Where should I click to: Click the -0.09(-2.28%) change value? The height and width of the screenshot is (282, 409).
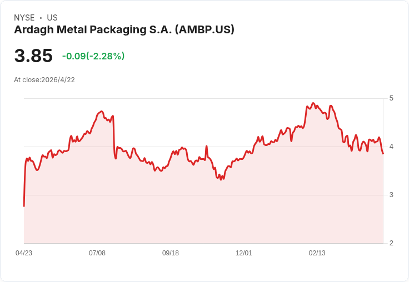93,56
